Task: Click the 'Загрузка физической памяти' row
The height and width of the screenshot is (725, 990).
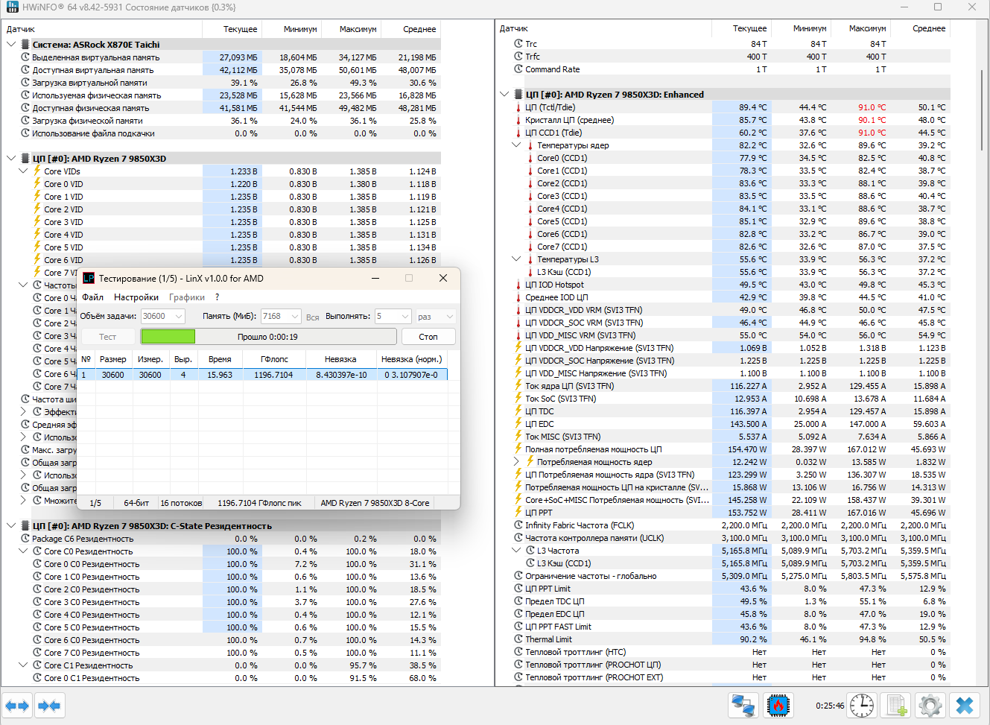Action: (229, 121)
